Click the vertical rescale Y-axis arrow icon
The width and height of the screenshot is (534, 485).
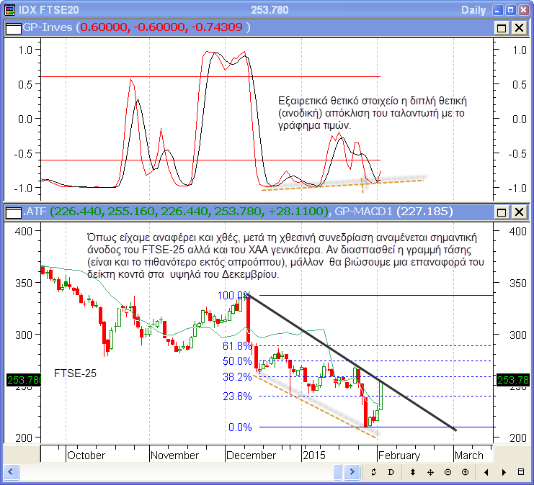[413, 472]
